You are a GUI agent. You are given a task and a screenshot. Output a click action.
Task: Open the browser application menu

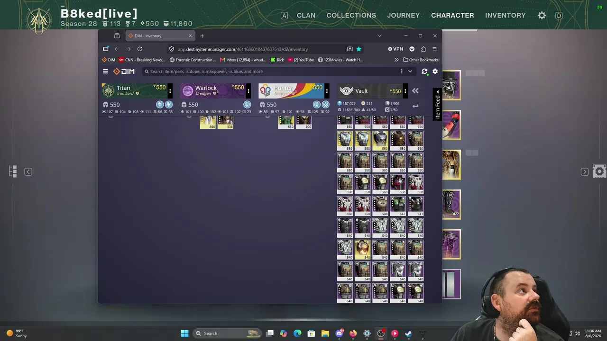(x=434, y=49)
